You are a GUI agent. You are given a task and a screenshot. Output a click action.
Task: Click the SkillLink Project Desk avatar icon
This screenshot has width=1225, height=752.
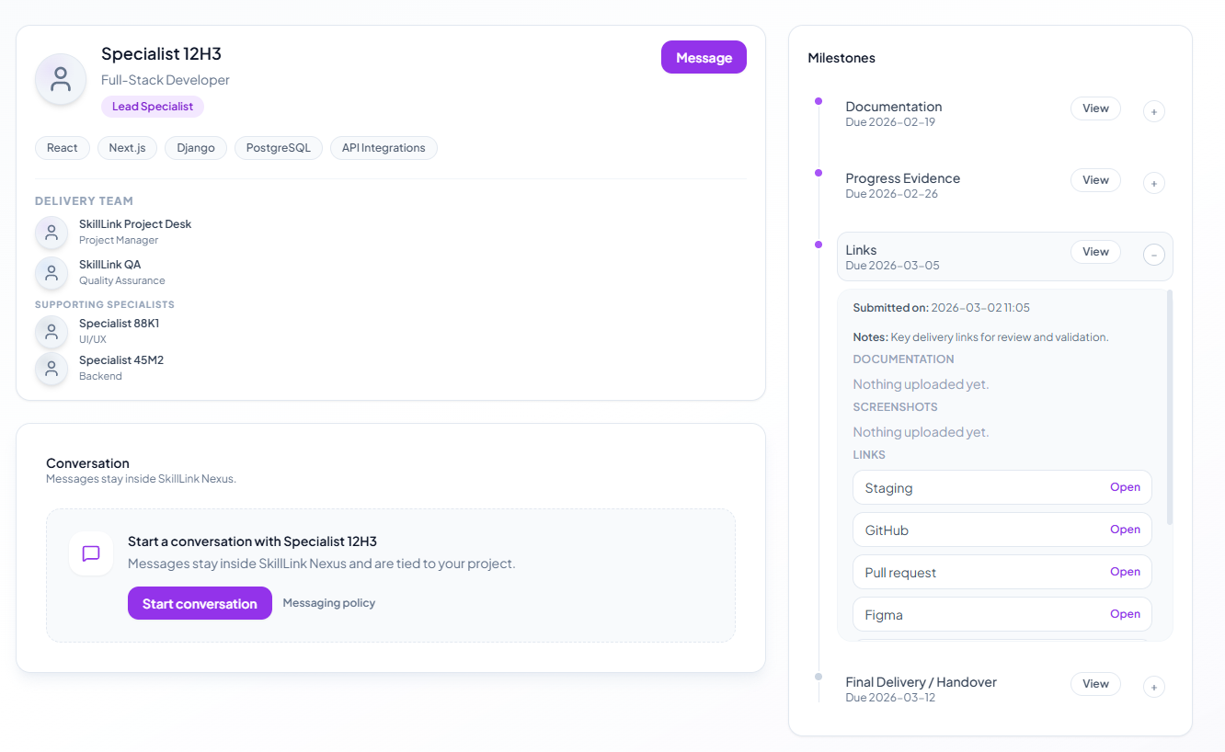51,233
